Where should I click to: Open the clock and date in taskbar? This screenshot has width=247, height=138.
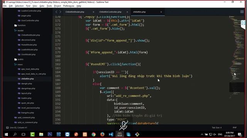230,135
